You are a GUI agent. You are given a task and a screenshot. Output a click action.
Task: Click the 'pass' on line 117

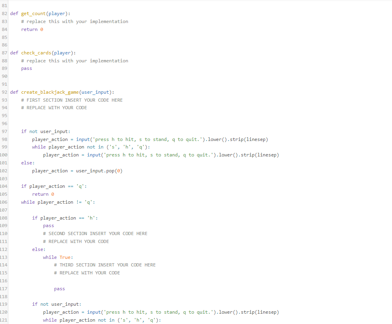coord(59,289)
